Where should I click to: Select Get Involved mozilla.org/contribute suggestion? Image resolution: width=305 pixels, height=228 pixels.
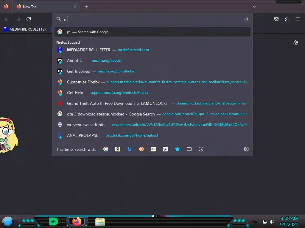point(152,71)
